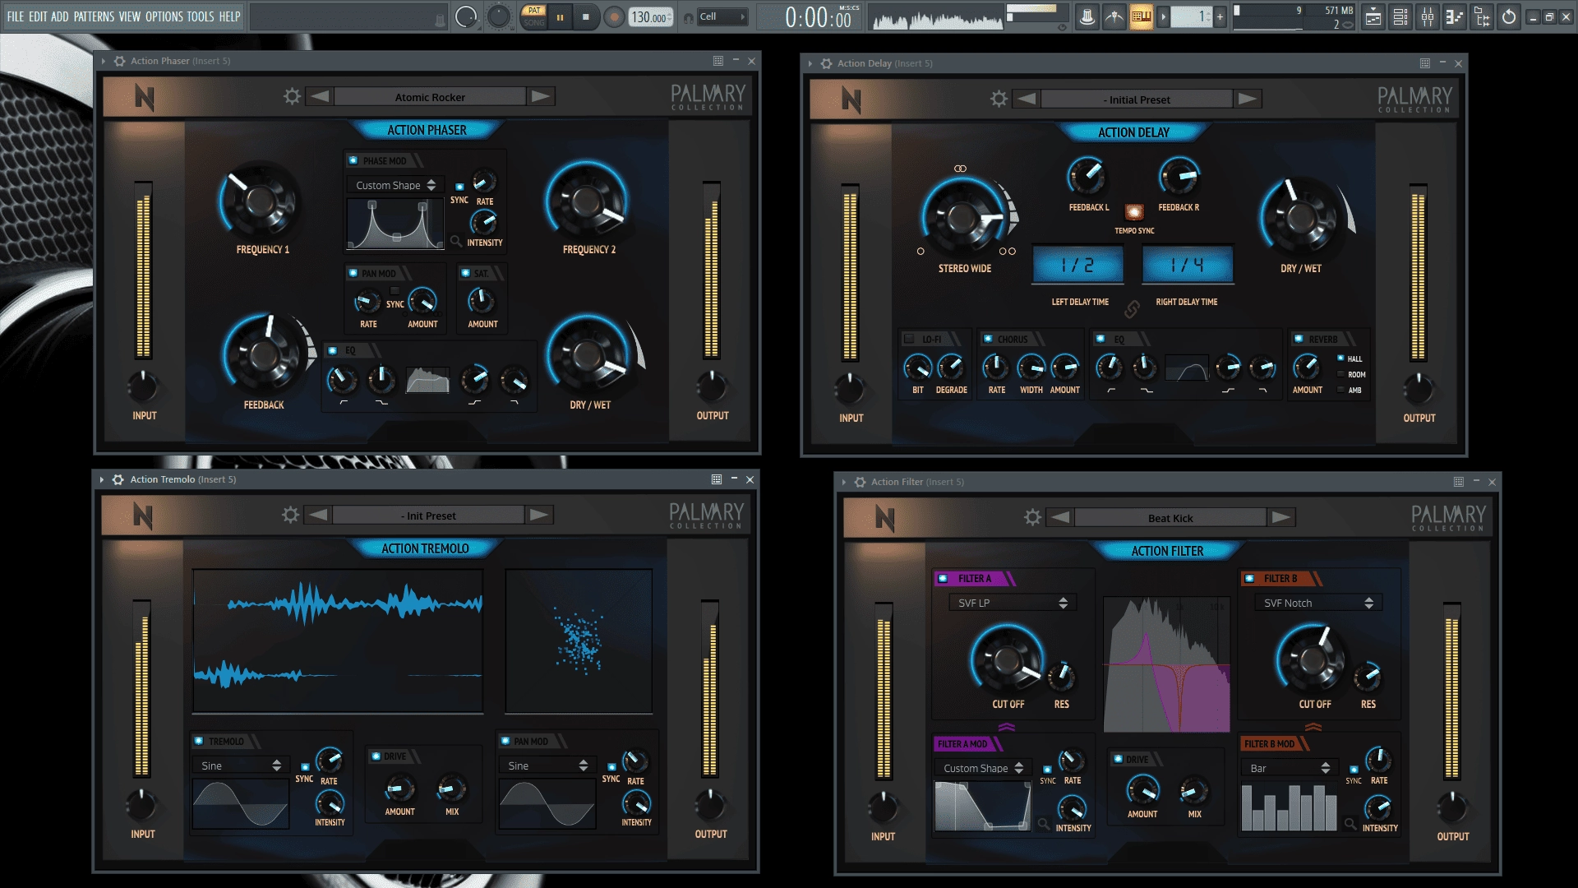Viewport: 1578px width, 888px height.
Task: Open Custom Shape dropdown in Action Phaser
Action: pyautogui.click(x=395, y=185)
